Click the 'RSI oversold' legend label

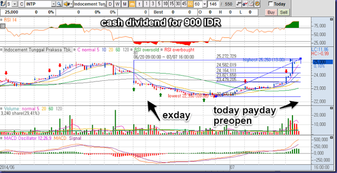tap(147, 50)
